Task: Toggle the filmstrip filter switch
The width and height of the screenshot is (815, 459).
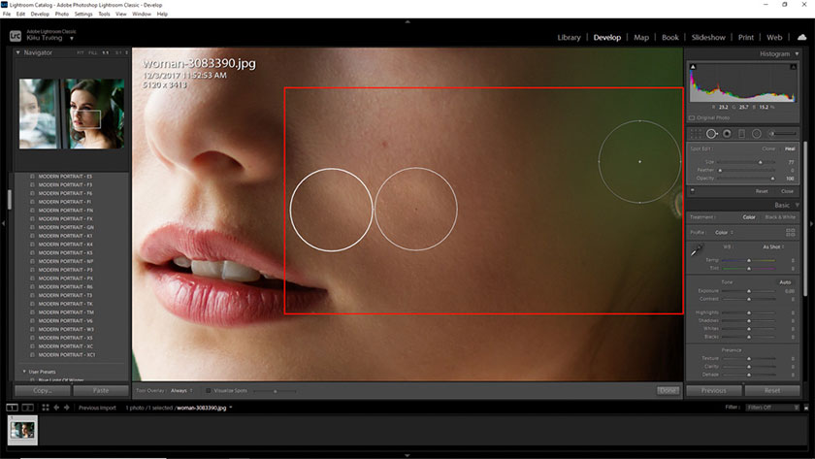Action: click(x=806, y=408)
